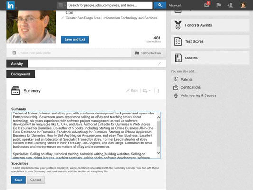The height and width of the screenshot is (190, 253).
Task: Click the Summary scrollbar down arrow
Action: coord(159,153)
